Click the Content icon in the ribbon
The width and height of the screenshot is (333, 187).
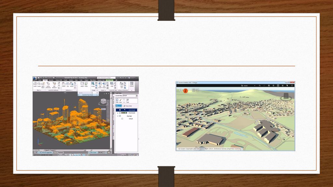coord(132,83)
